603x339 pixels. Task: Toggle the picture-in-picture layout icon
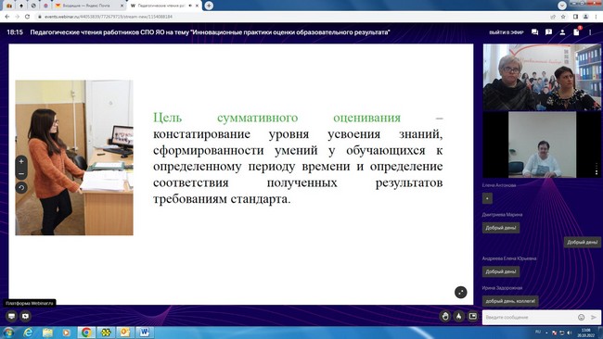(x=472, y=316)
